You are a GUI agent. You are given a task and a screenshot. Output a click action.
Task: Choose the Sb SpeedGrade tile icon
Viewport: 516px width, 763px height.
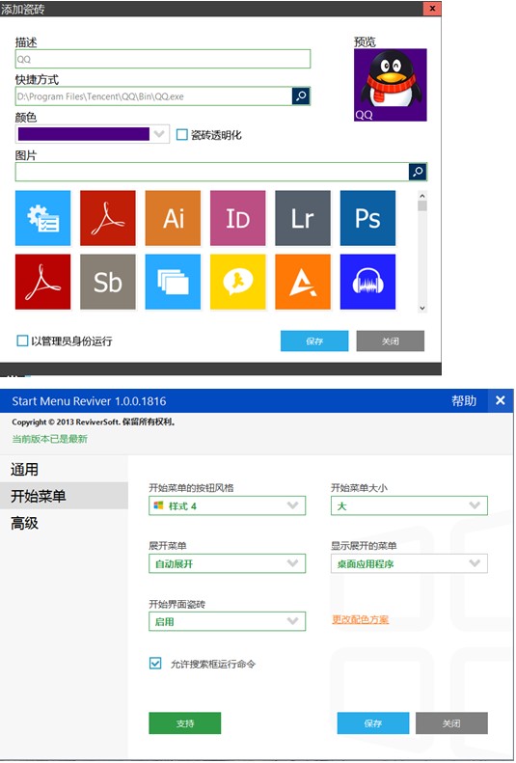pos(108,282)
